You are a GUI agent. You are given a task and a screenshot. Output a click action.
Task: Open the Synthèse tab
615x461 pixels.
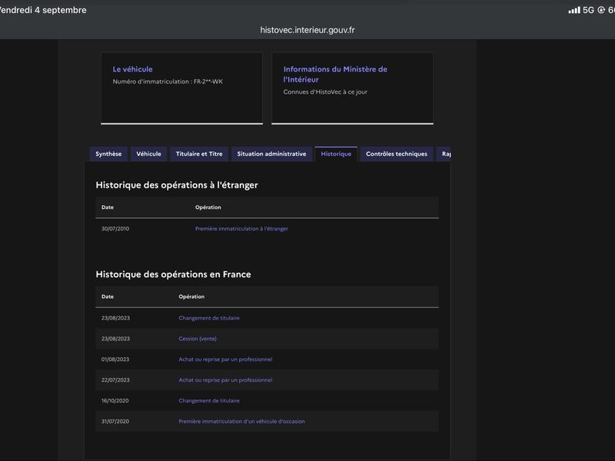tap(108, 154)
